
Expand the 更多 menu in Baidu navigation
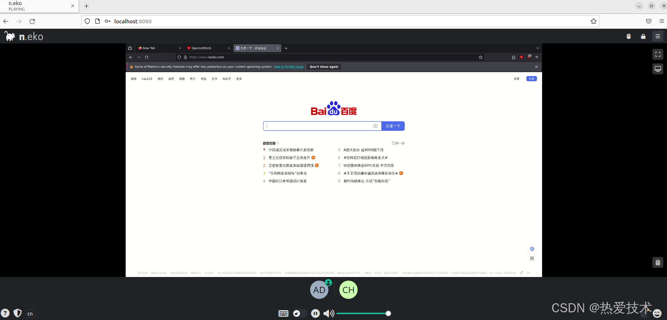click(x=239, y=79)
